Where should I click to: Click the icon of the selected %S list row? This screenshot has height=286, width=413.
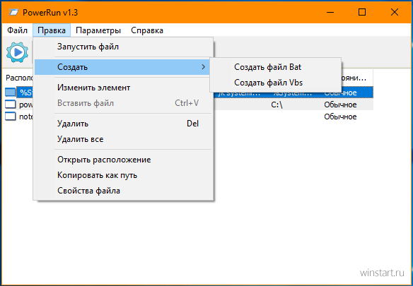(11, 93)
